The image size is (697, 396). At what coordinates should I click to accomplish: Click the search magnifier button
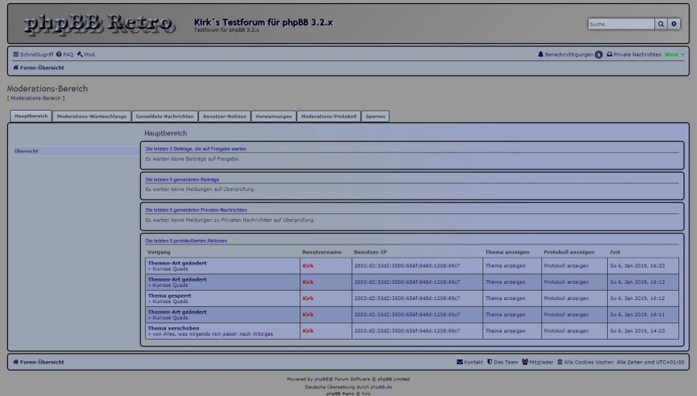point(661,24)
